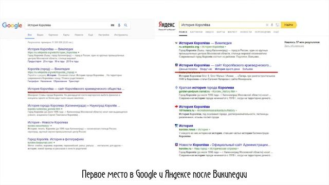Switch to Yandex 'ПЕРЕВОДЧИК' tab
The image size is (329, 185).
pos(263,32)
